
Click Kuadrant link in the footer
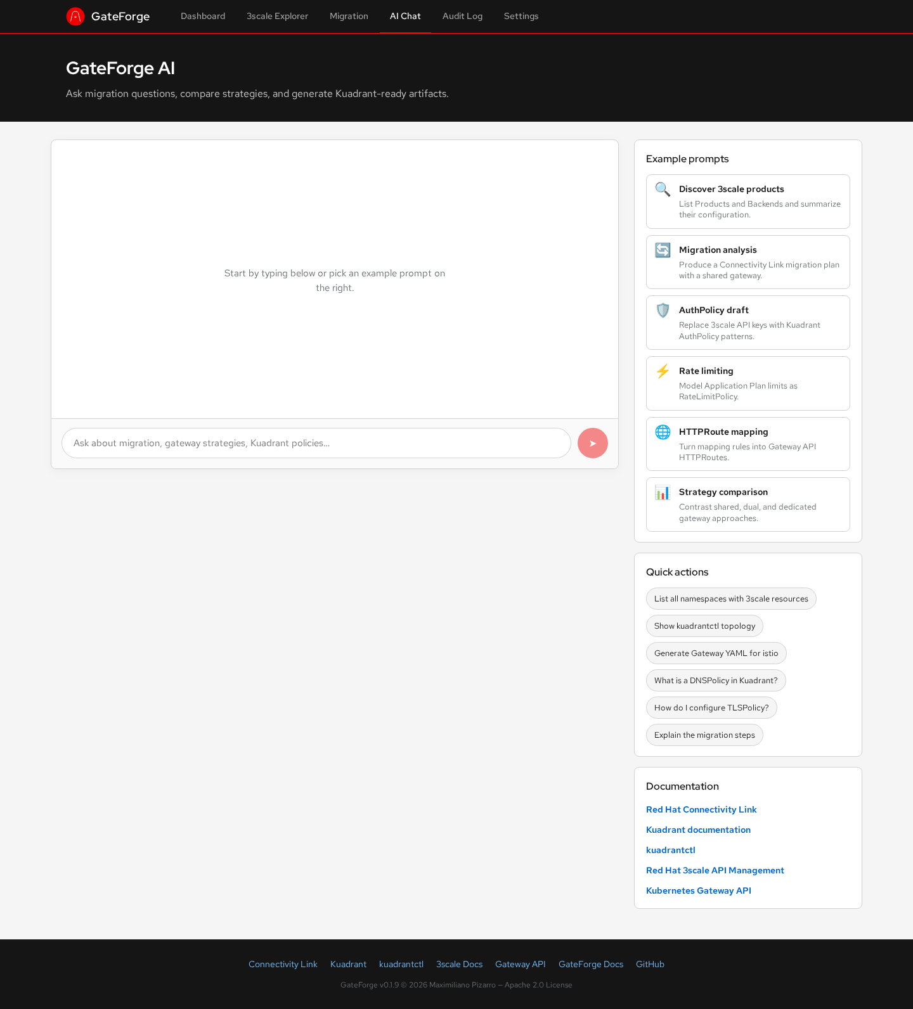[348, 964]
